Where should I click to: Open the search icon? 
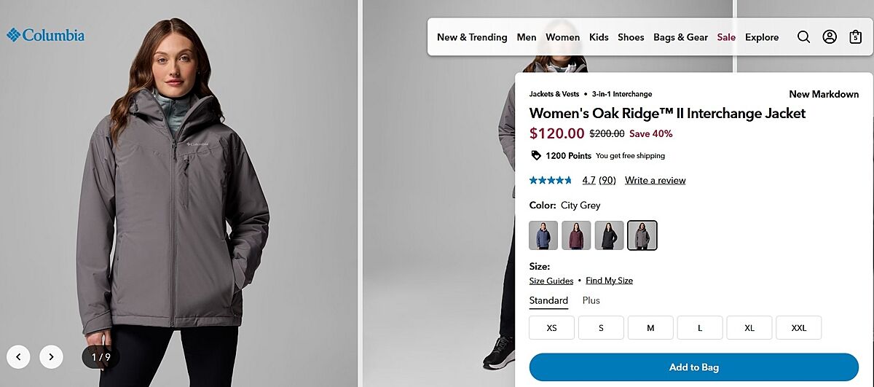point(803,37)
